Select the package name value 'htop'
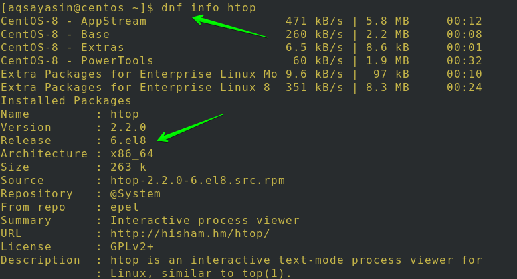This screenshot has width=517, height=279. click(124, 114)
